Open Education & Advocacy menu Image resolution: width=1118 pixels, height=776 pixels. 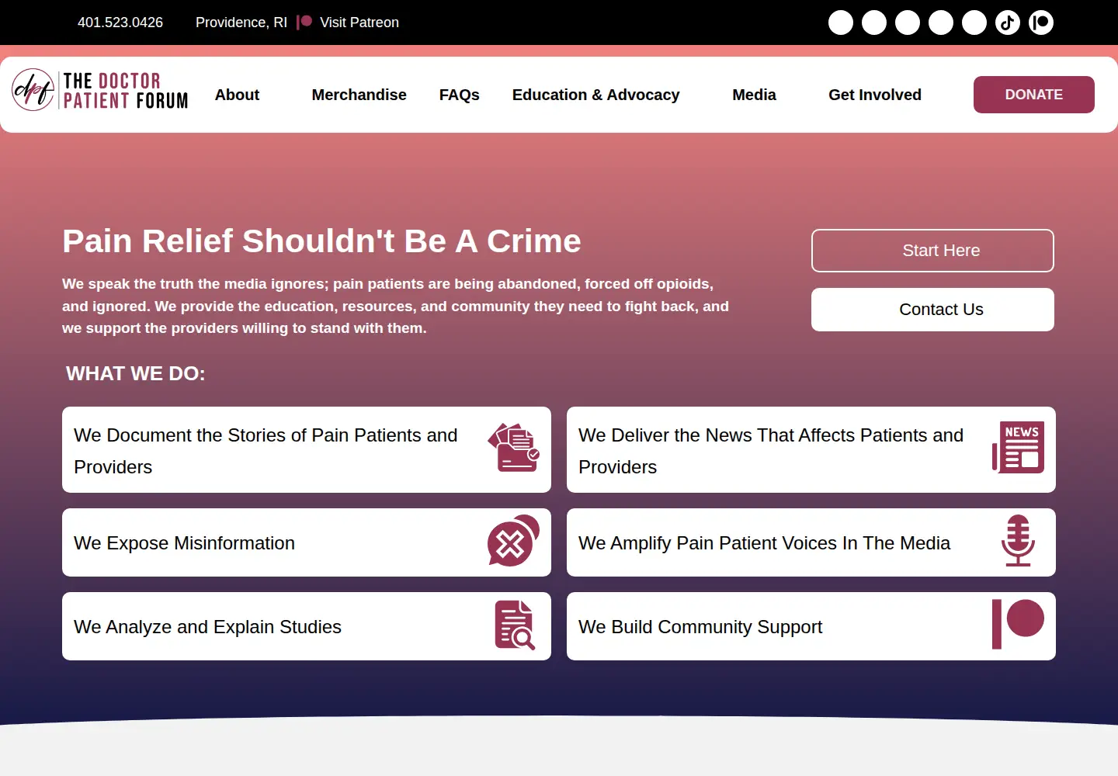click(595, 95)
